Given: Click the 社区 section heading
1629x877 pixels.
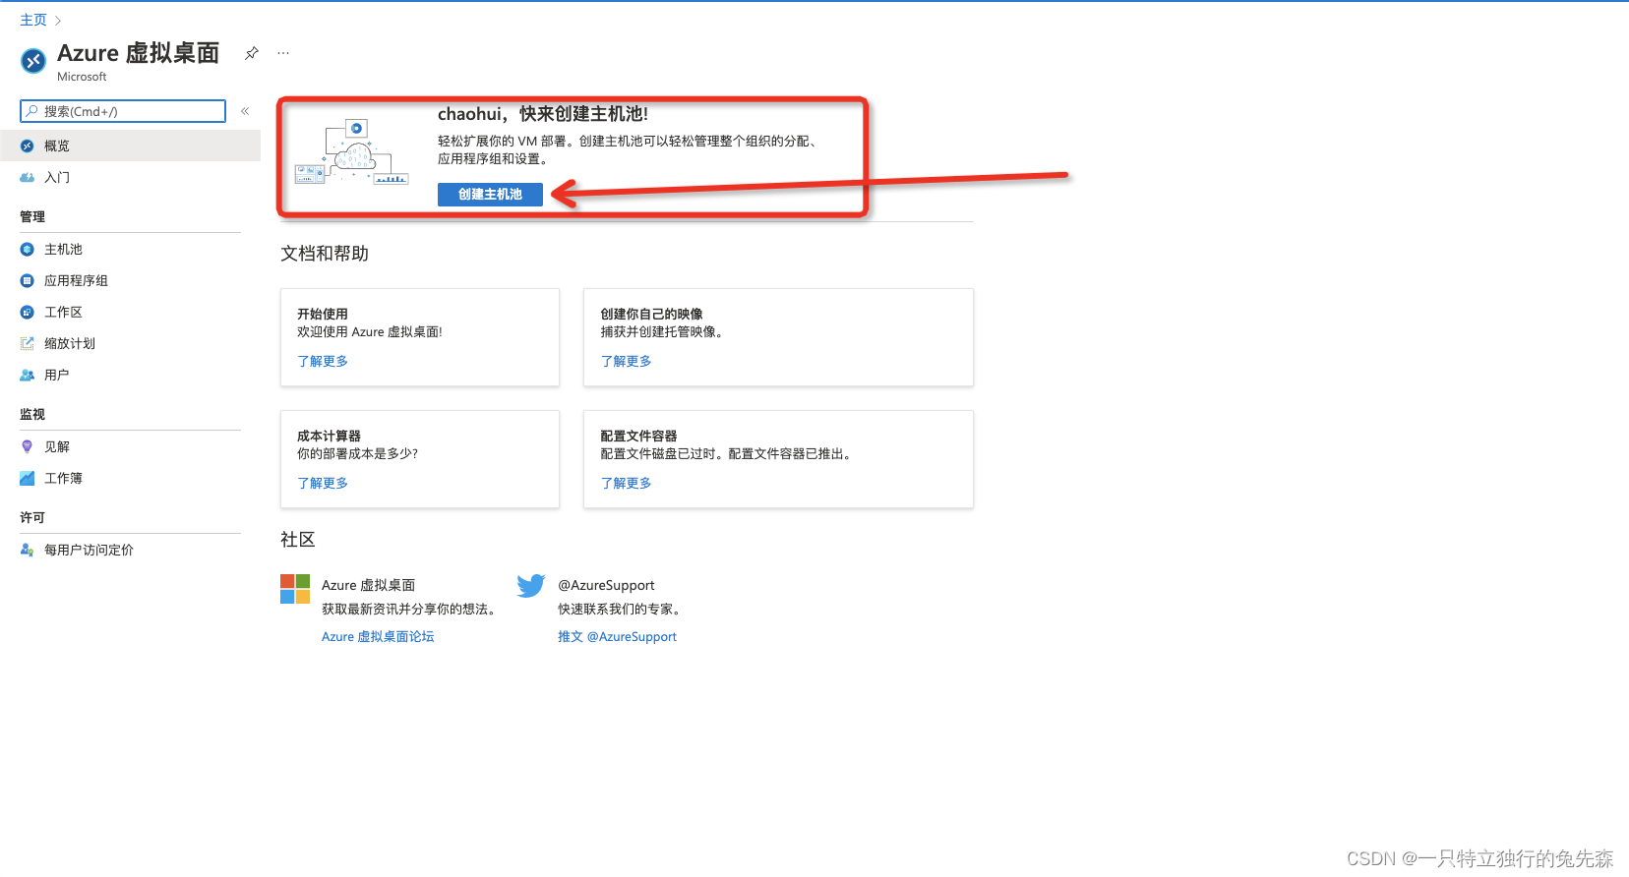Looking at the screenshot, I should point(298,540).
